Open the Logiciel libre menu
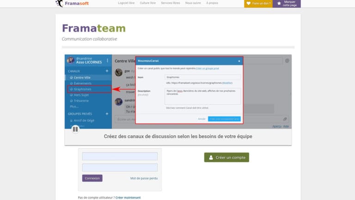Viewport: 355px width, 200px height. click(126, 3)
